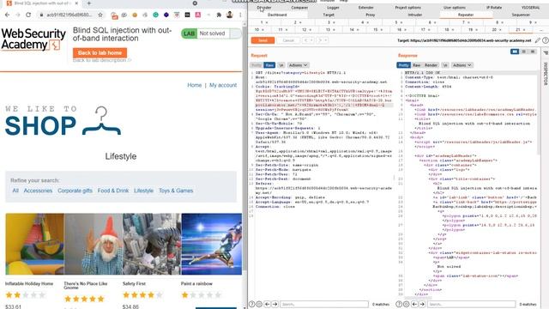Open the Chrome extensions puzzle icon

pos(219,15)
